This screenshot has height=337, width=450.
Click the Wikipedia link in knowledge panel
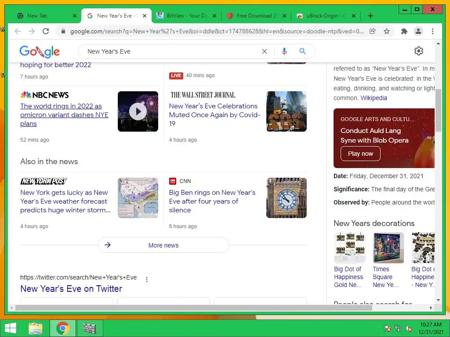point(374,98)
